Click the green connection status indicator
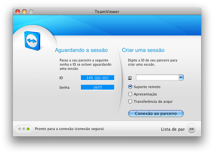 coord(28,129)
